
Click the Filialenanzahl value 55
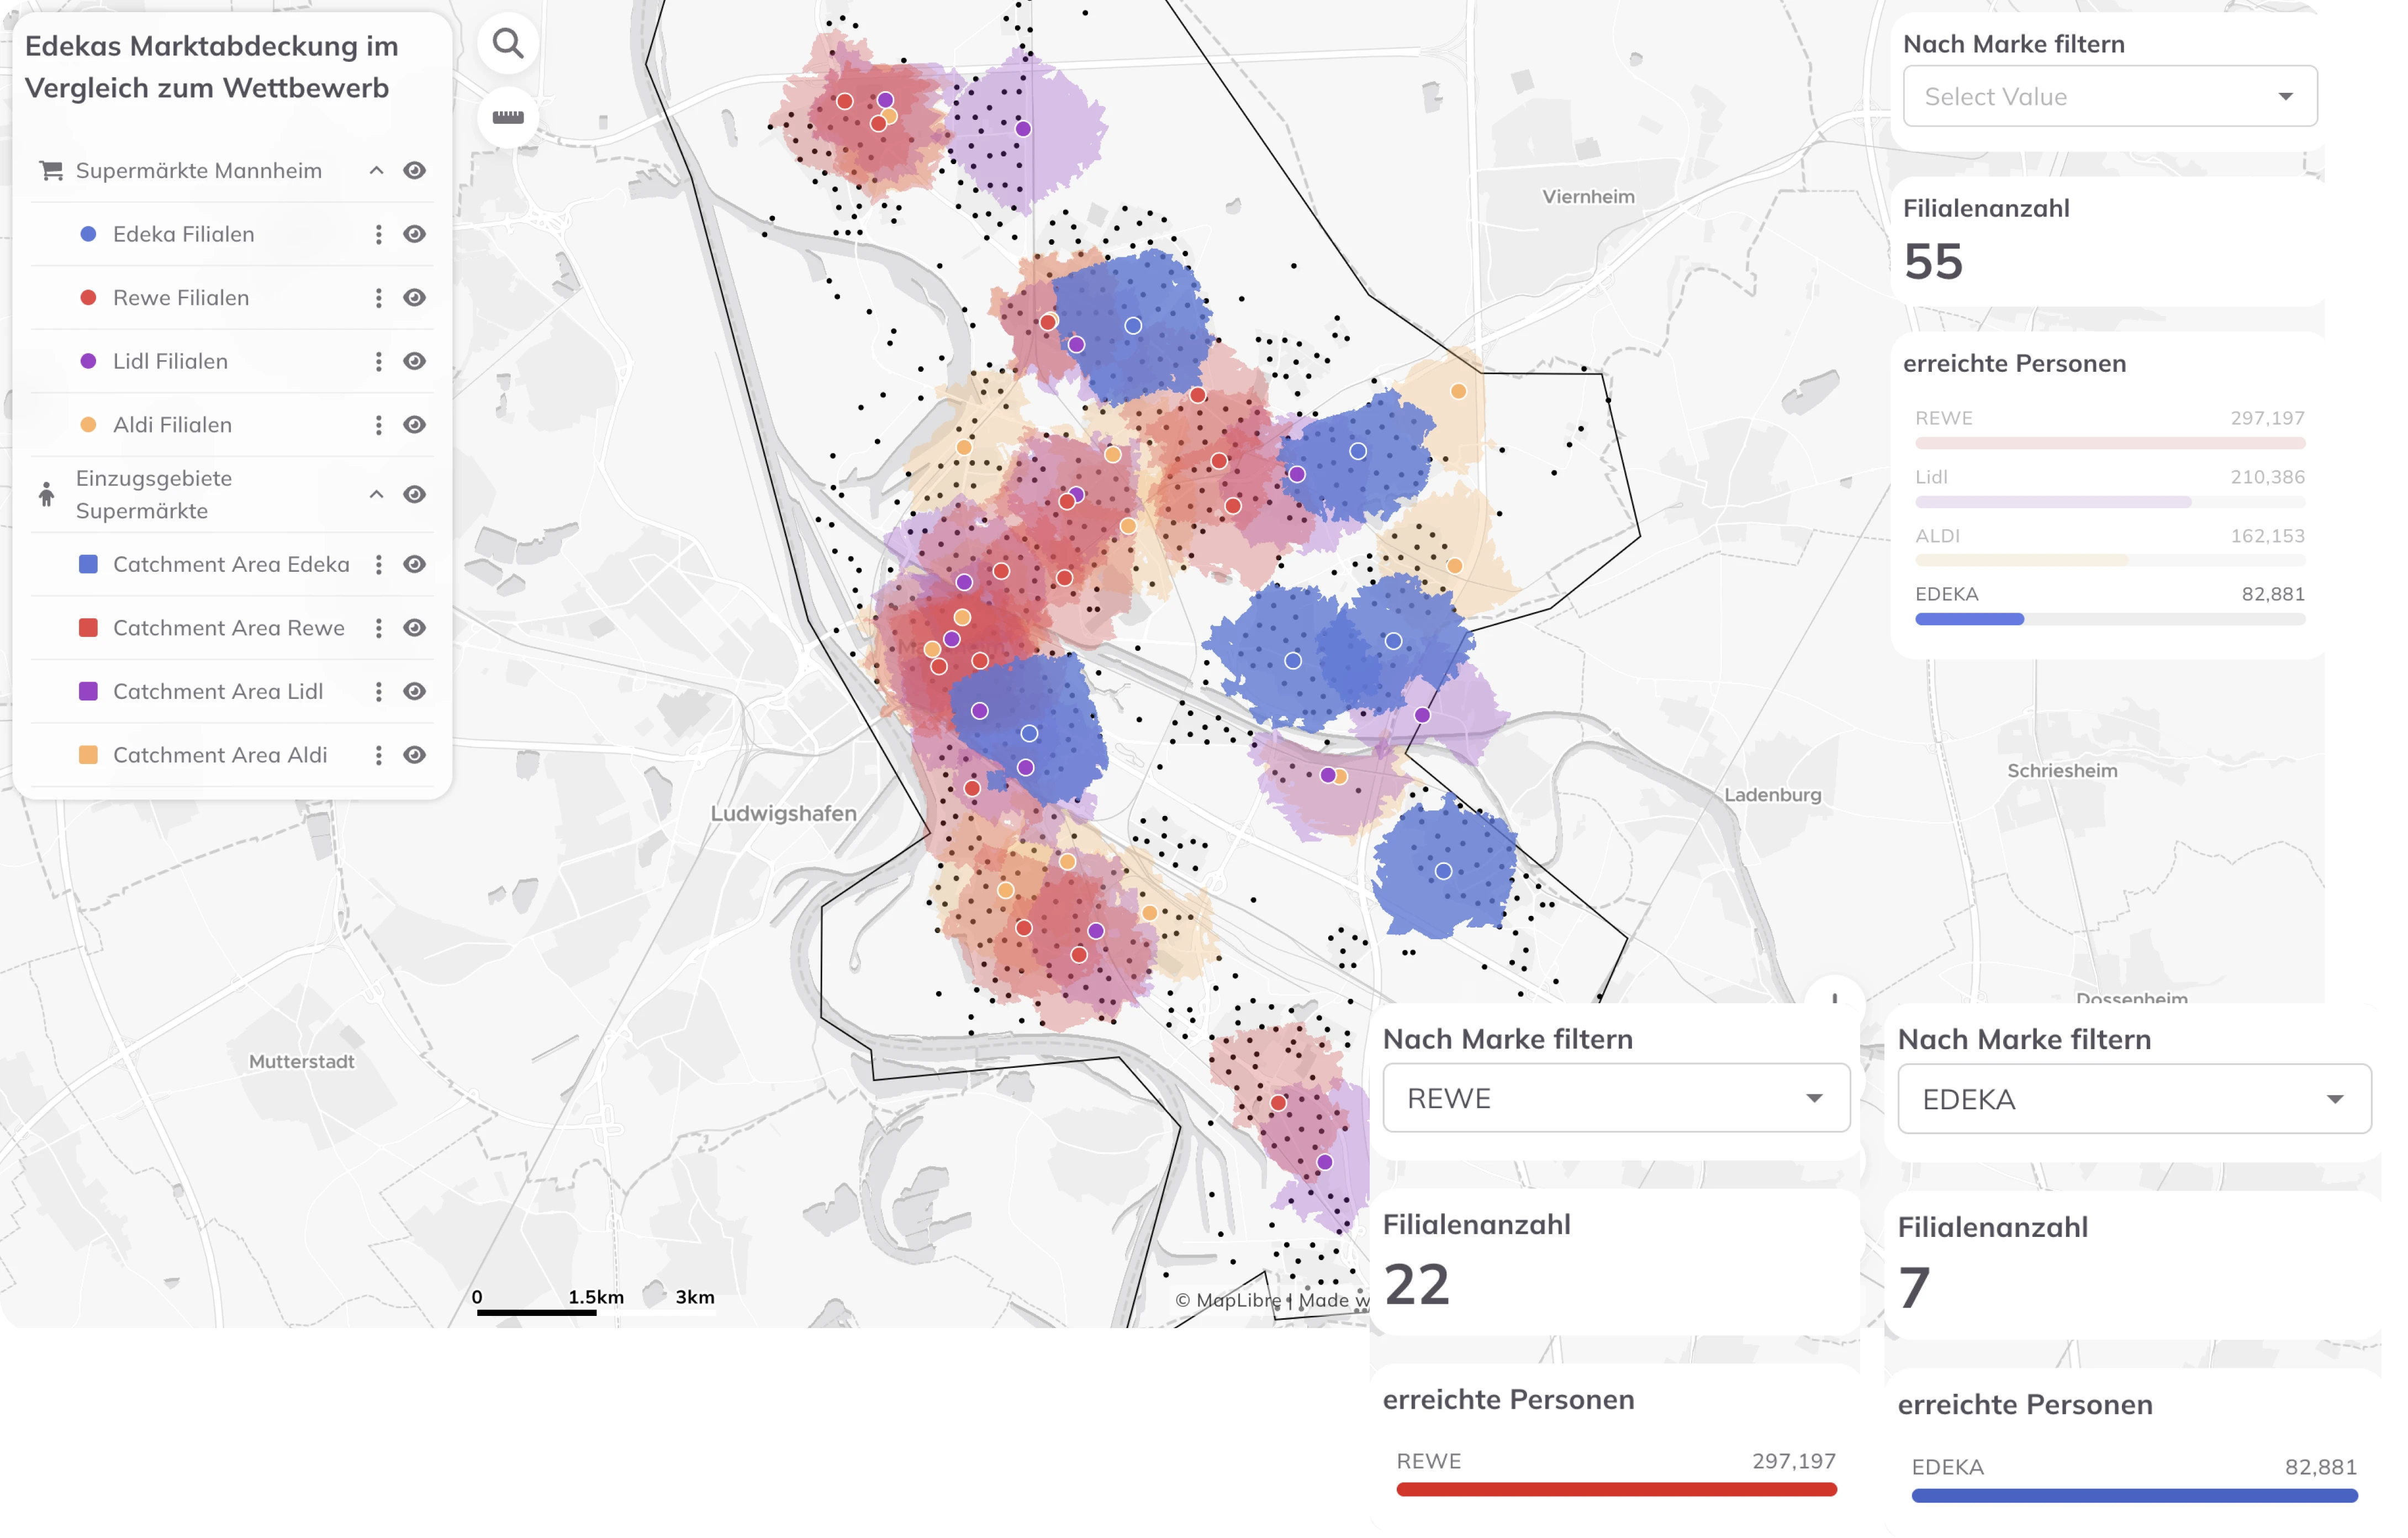click(1933, 262)
